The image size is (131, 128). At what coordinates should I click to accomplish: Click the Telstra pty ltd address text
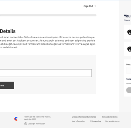(38, 118)
